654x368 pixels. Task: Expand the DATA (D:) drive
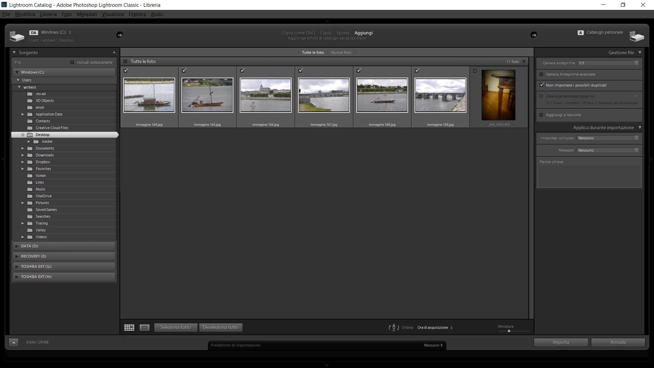[x=17, y=246]
